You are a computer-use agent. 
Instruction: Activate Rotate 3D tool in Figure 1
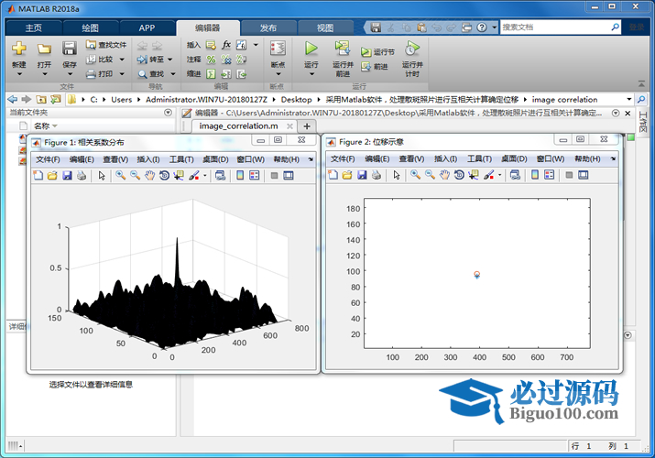163,175
